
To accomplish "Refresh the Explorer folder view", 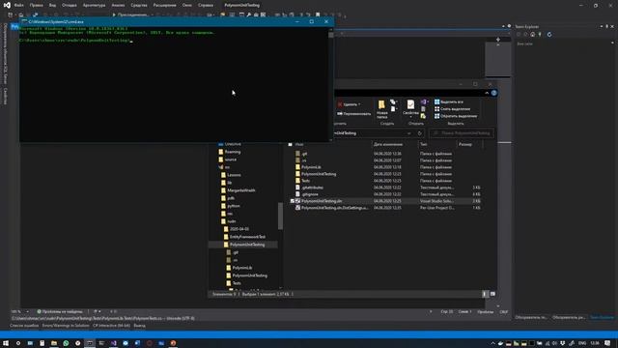I will (x=420, y=133).
